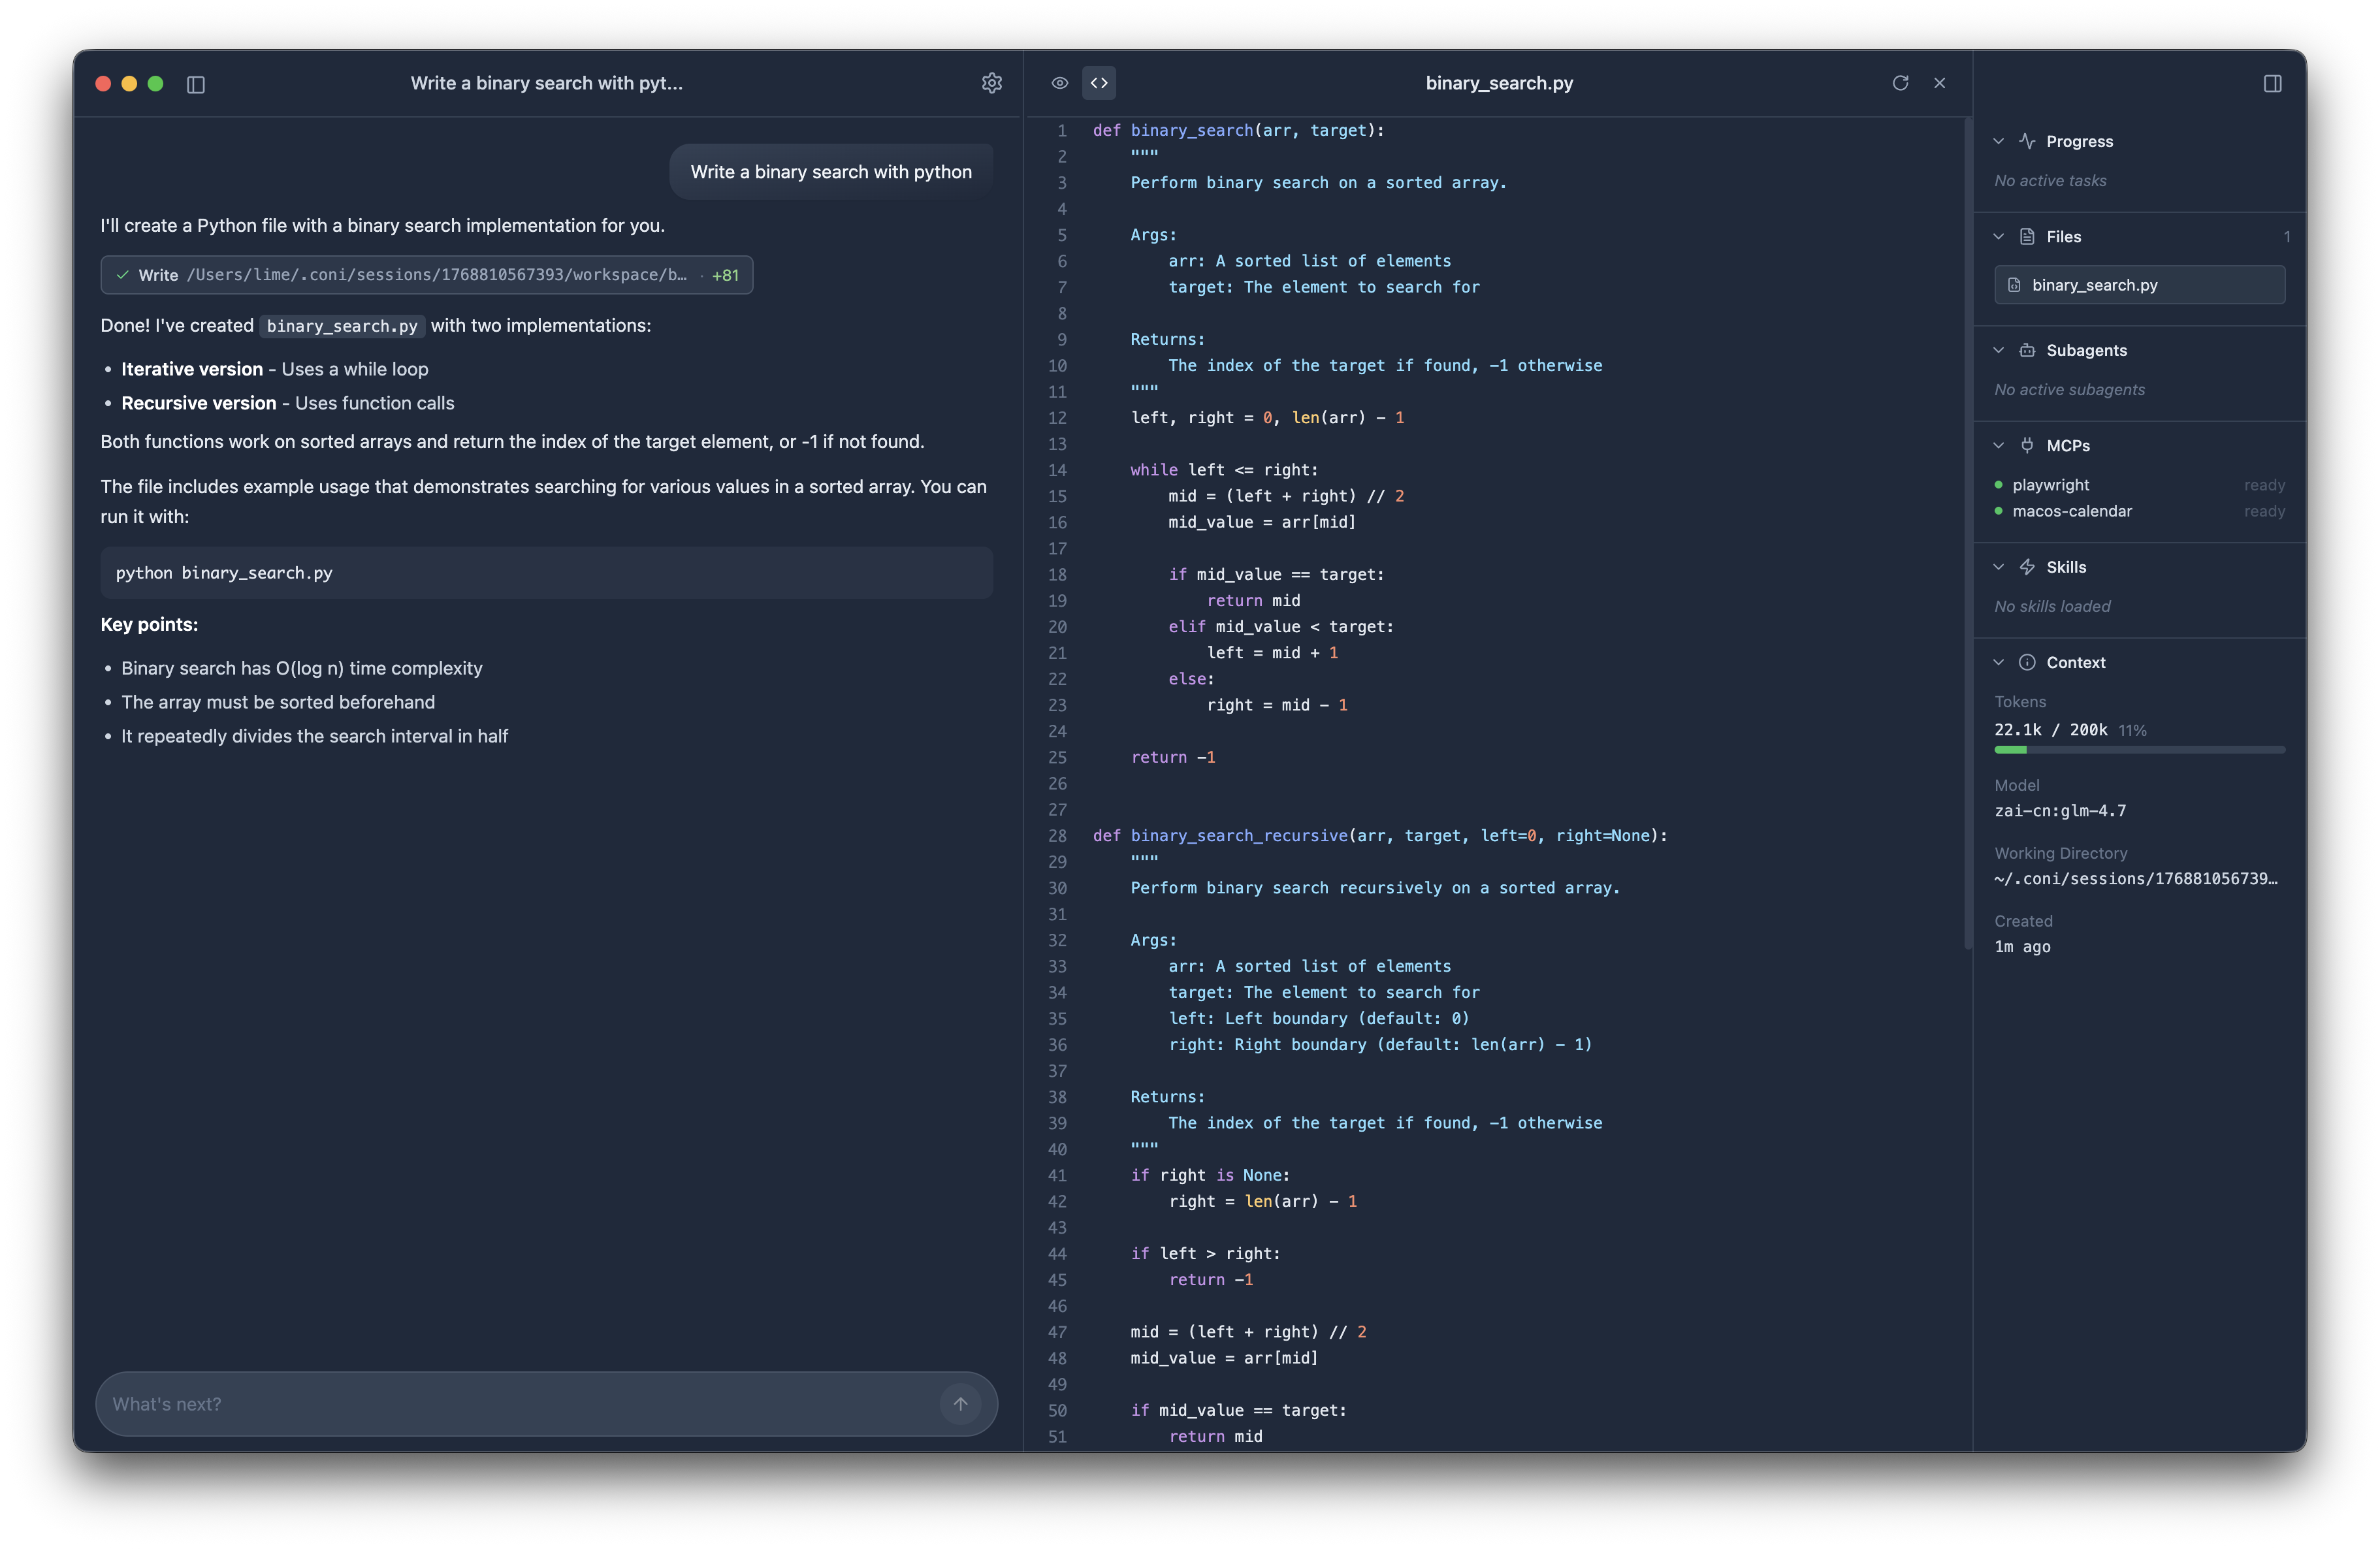2380x1549 pixels.
Task: Collapse the MCPs section
Action: pos(1998,445)
